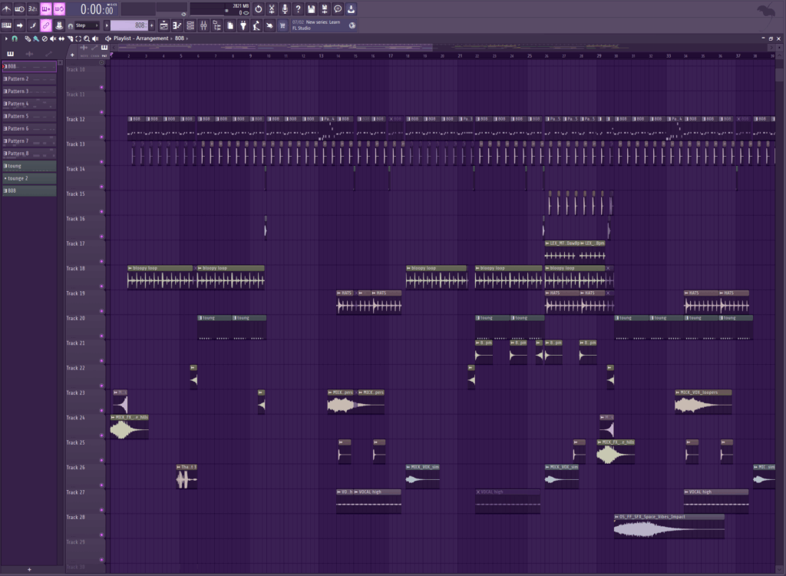Viewport: 786px width, 576px height.
Task: Toggle loop recording
Action: point(59,8)
